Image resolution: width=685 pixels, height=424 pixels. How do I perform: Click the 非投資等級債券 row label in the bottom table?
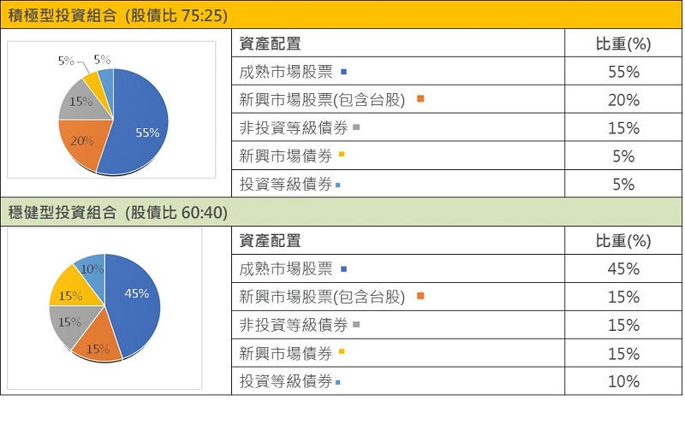click(x=293, y=325)
